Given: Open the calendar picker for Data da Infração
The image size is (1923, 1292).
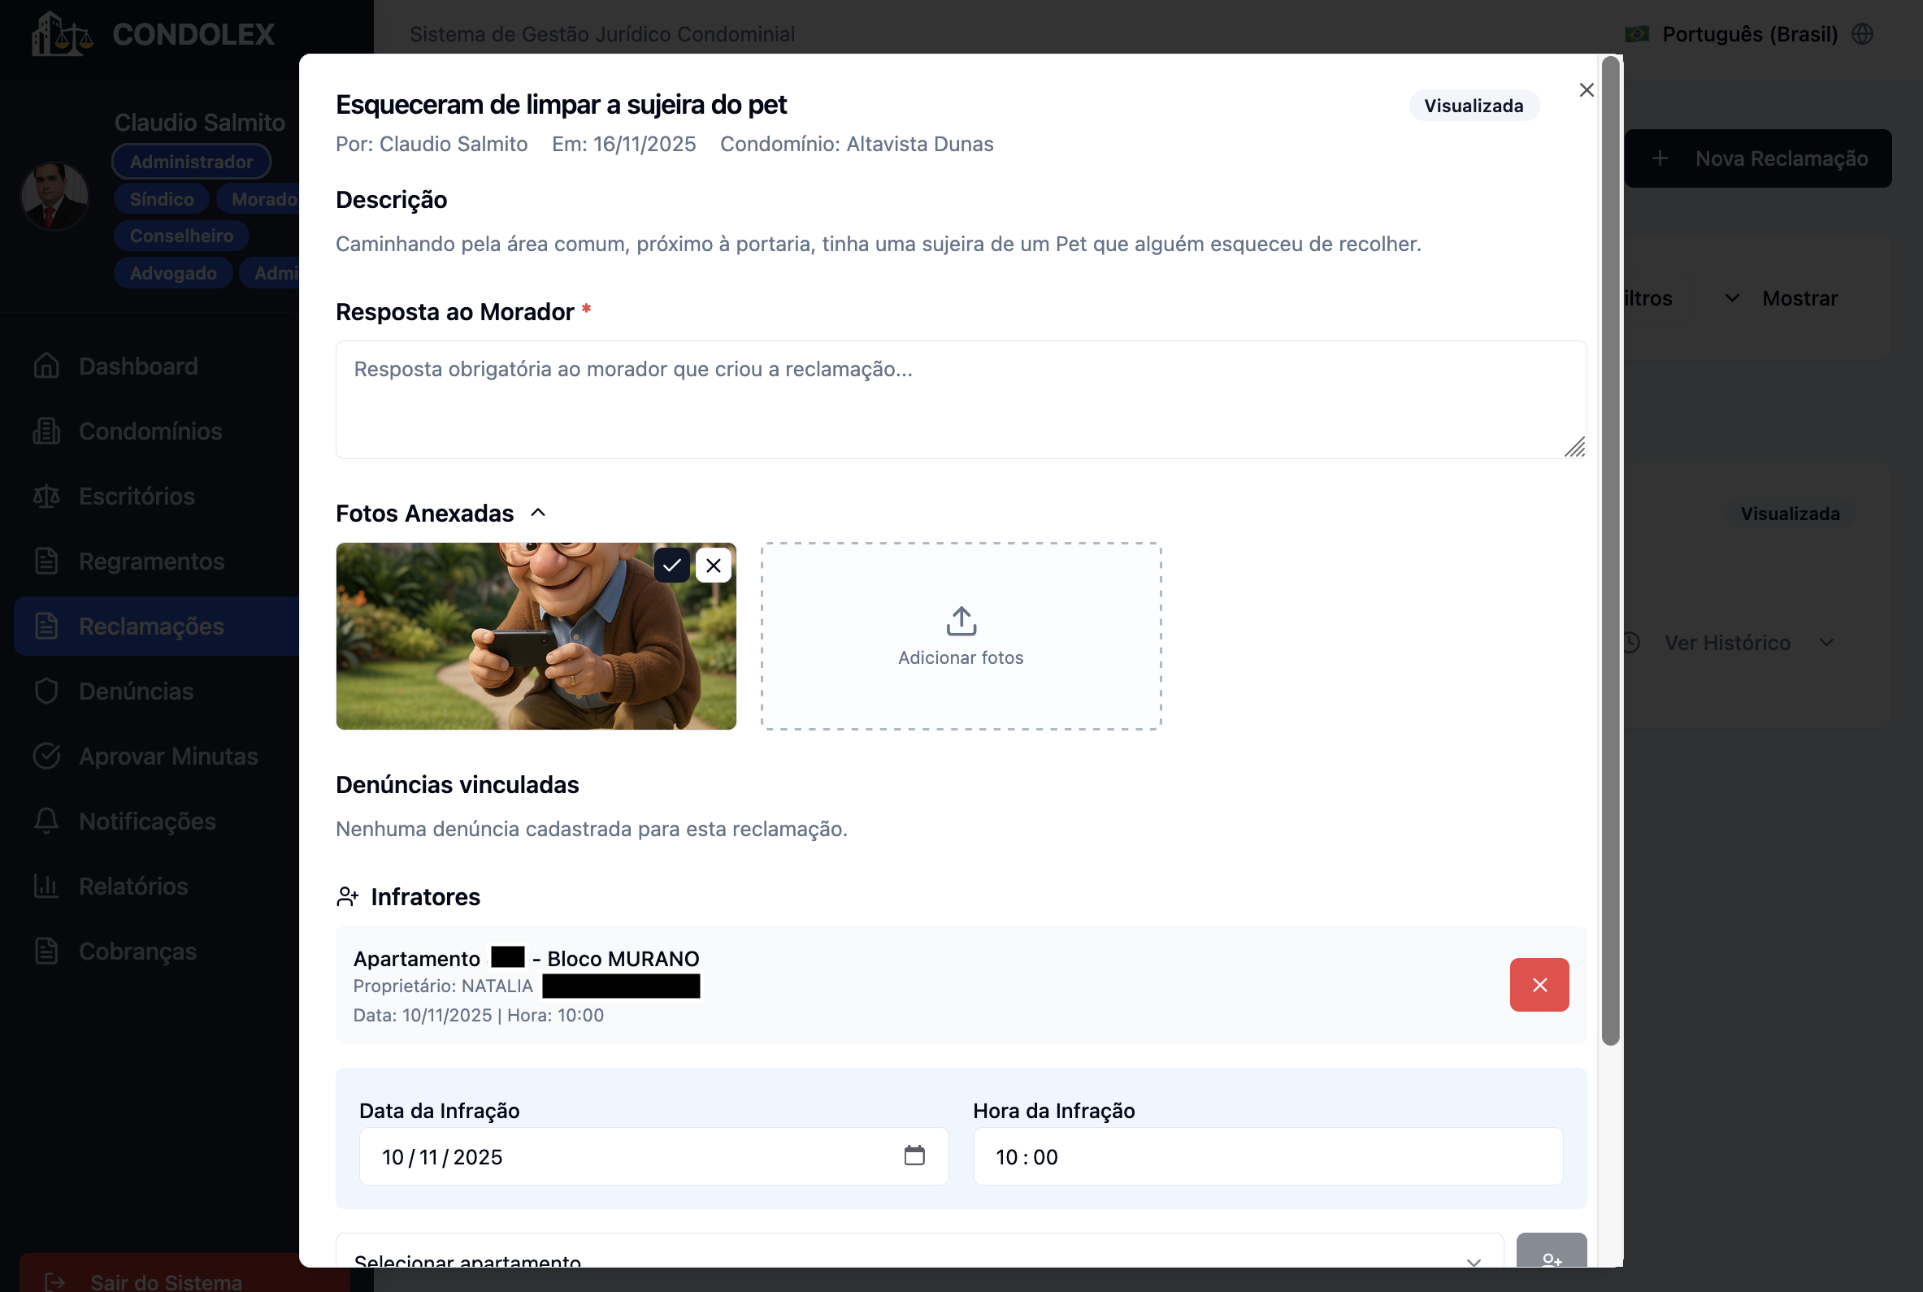Looking at the screenshot, I should click(914, 1155).
